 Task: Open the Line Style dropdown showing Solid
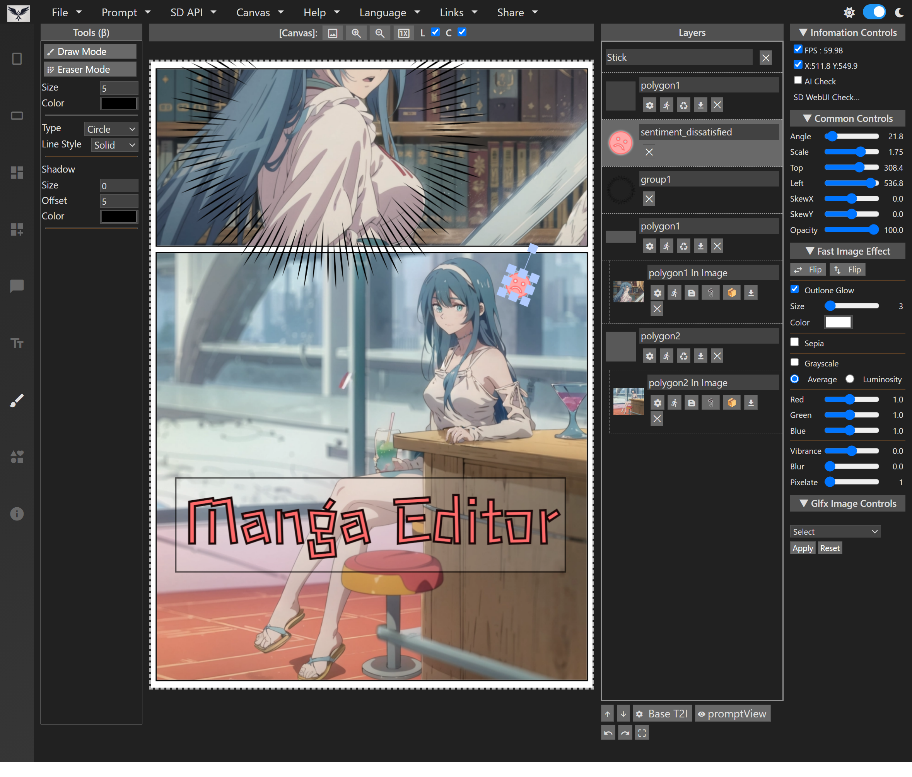click(114, 145)
